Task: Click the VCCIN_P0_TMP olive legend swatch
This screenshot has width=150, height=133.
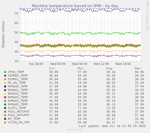Action: [5, 122]
